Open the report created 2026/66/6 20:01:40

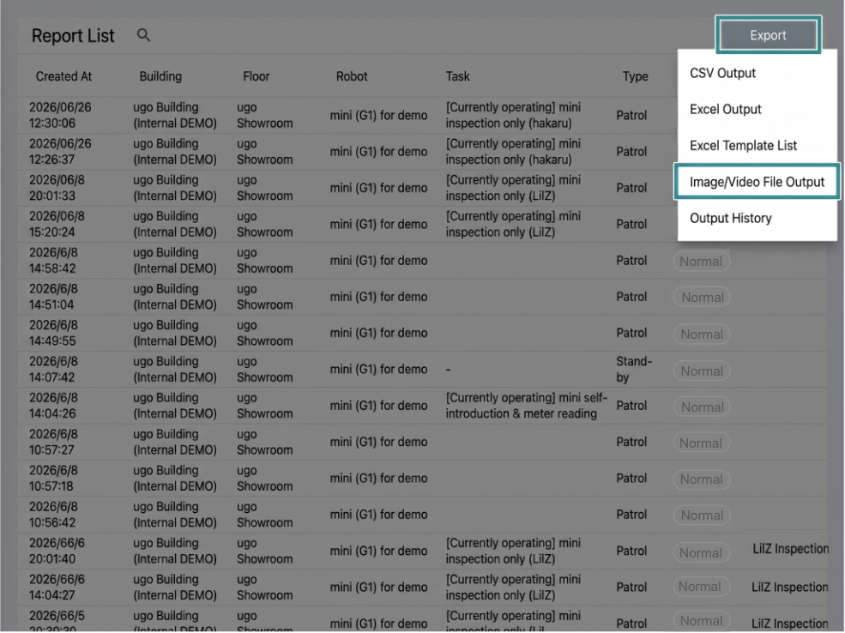[422, 551]
